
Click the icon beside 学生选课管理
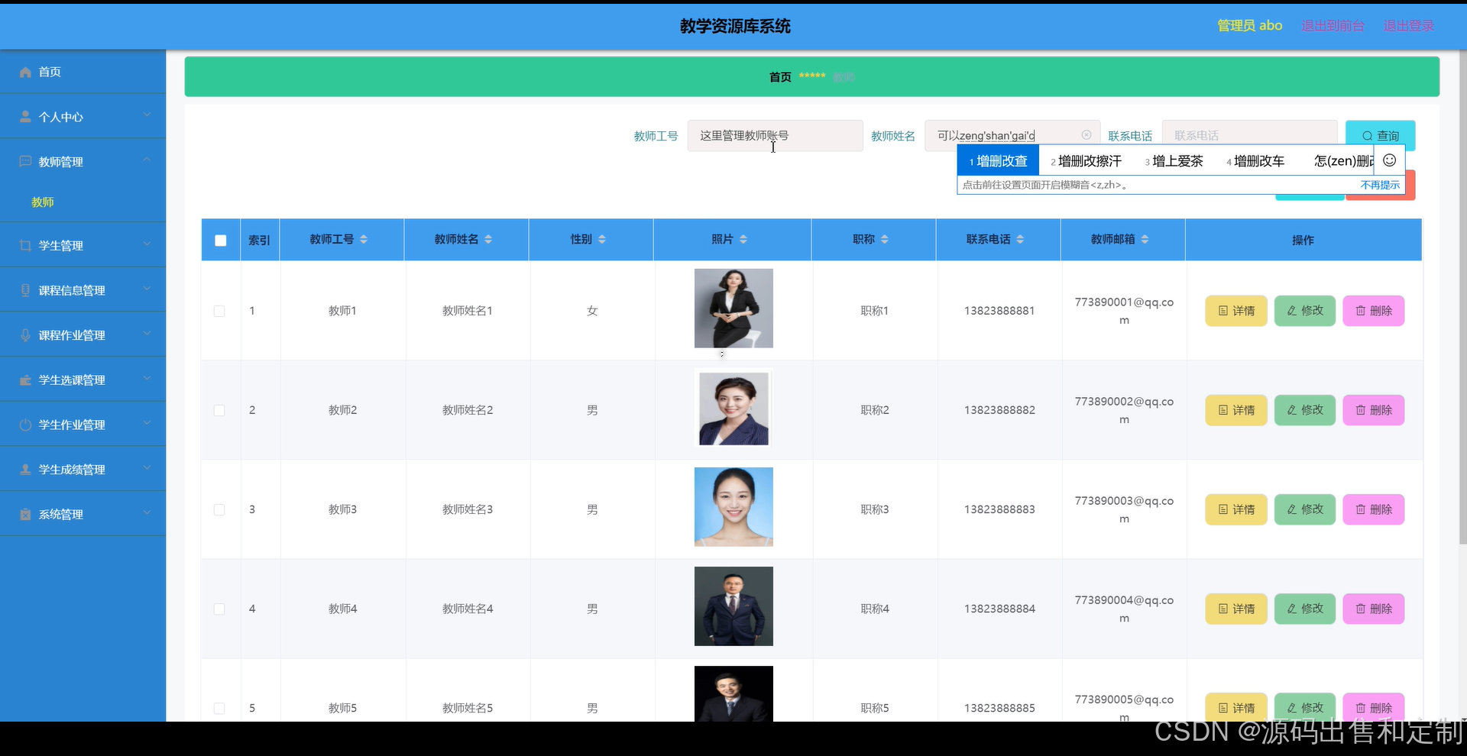click(x=25, y=380)
